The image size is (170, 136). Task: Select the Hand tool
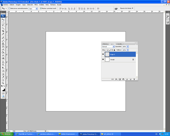pyautogui.click(x=3, y=80)
